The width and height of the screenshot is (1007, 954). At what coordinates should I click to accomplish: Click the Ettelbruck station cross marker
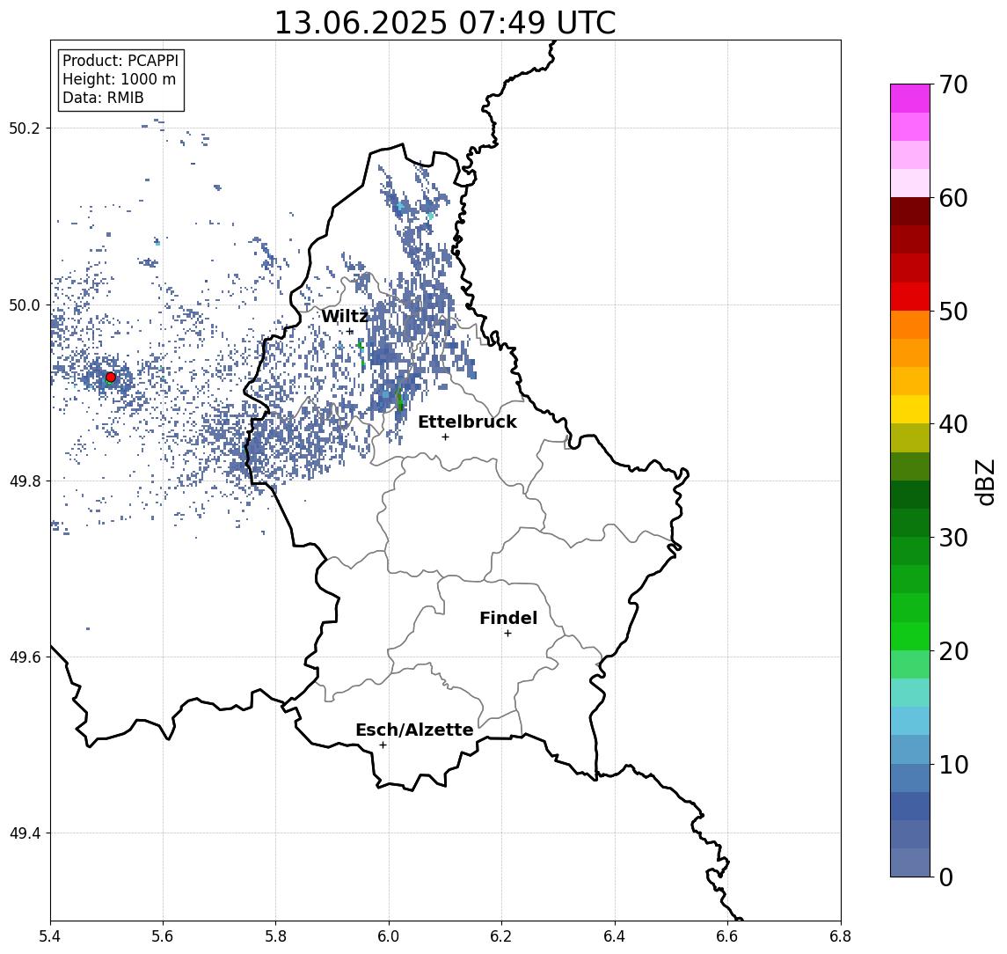coord(445,437)
